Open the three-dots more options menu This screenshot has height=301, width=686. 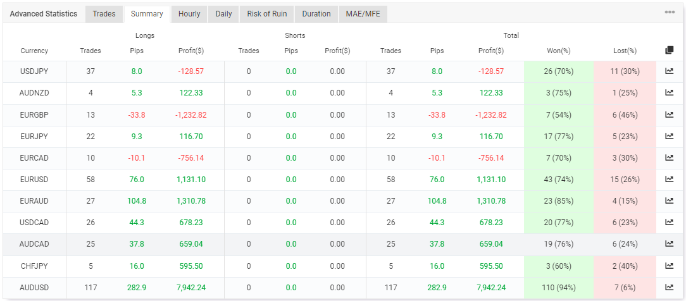670,12
